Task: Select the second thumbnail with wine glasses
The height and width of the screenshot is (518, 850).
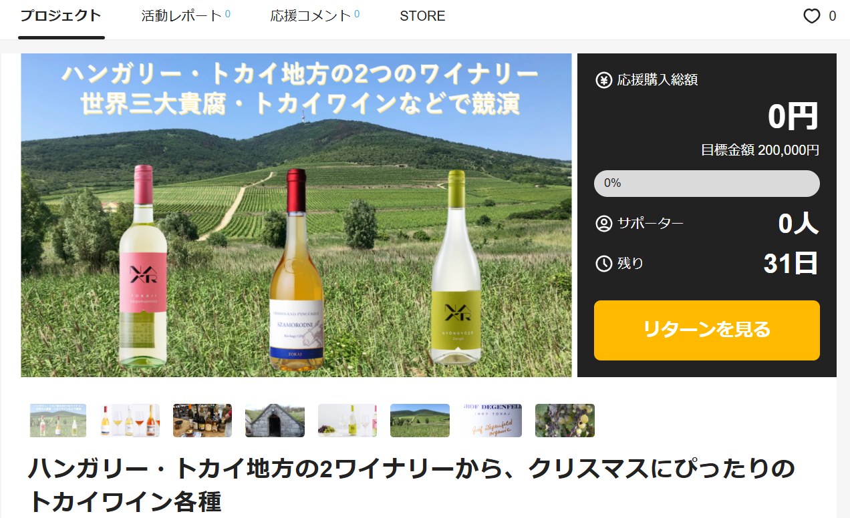Action: coord(130,421)
